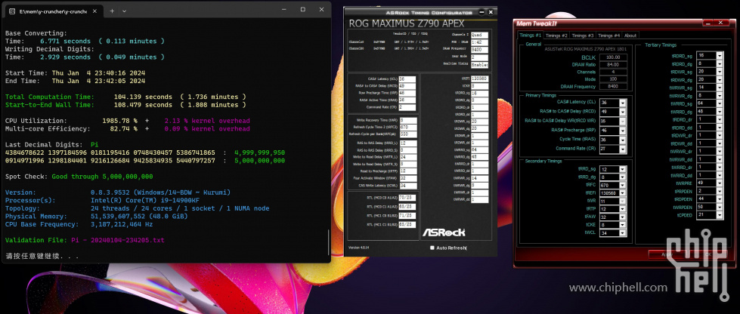Open RAS# Precharge (tRP) dropdown in MemTweakIt
The image size is (740, 314).
coord(623,130)
